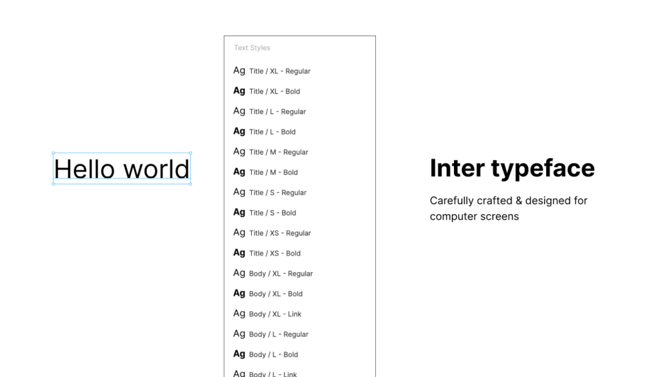Click the 'Carefully crafted & designed' paragraph
The image size is (671, 377).
coord(508,208)
